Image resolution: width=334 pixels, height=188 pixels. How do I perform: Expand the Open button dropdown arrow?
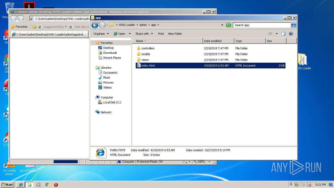click(x=130, y=34)
